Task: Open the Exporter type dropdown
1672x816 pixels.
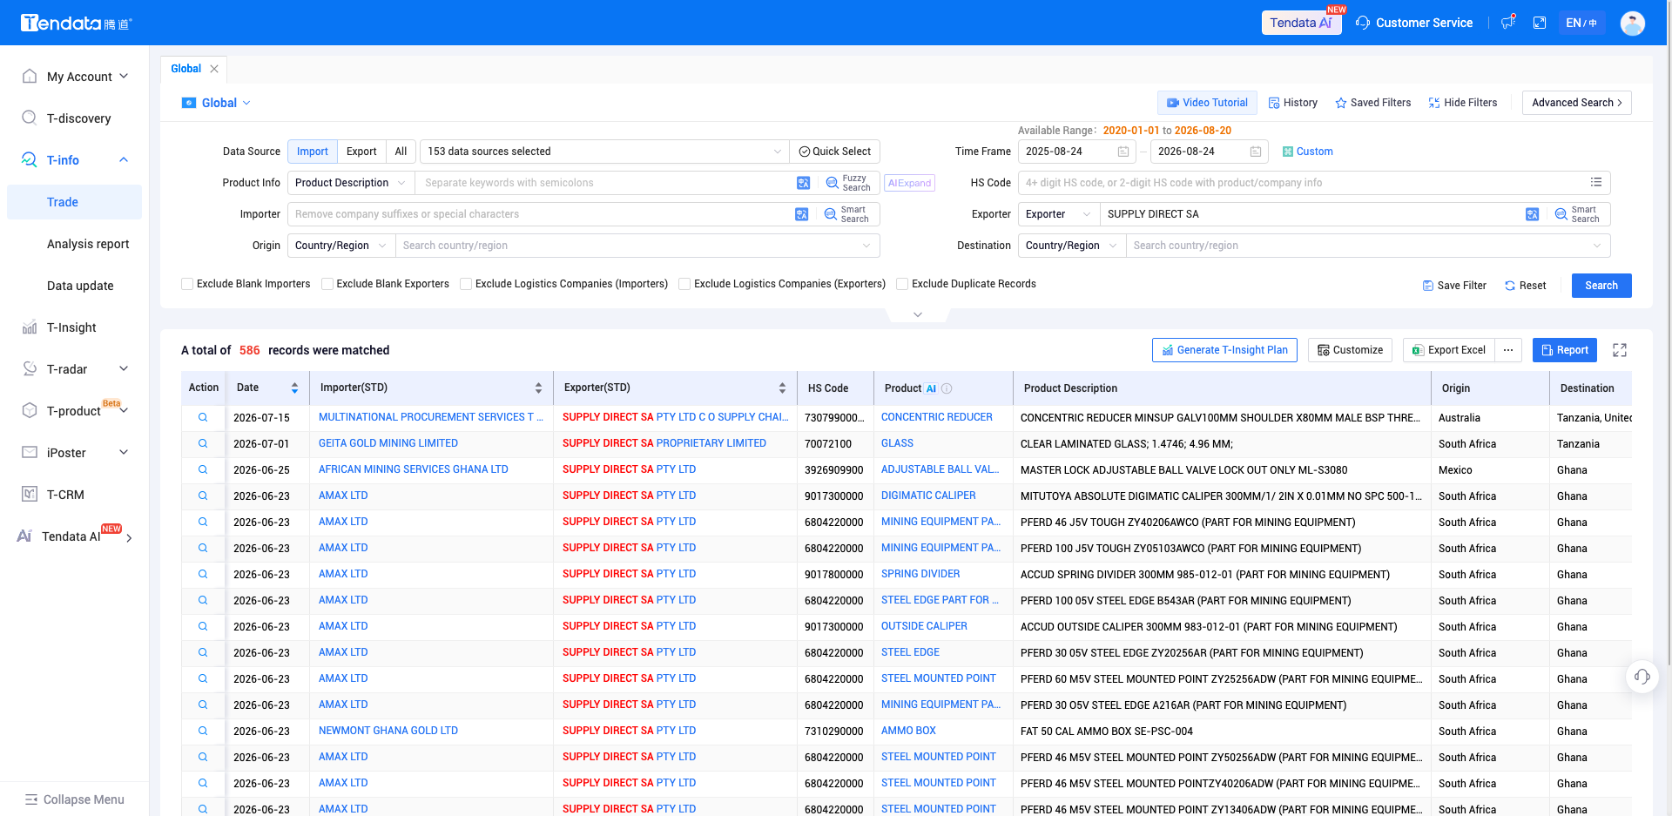Action: coord(1059,214)
